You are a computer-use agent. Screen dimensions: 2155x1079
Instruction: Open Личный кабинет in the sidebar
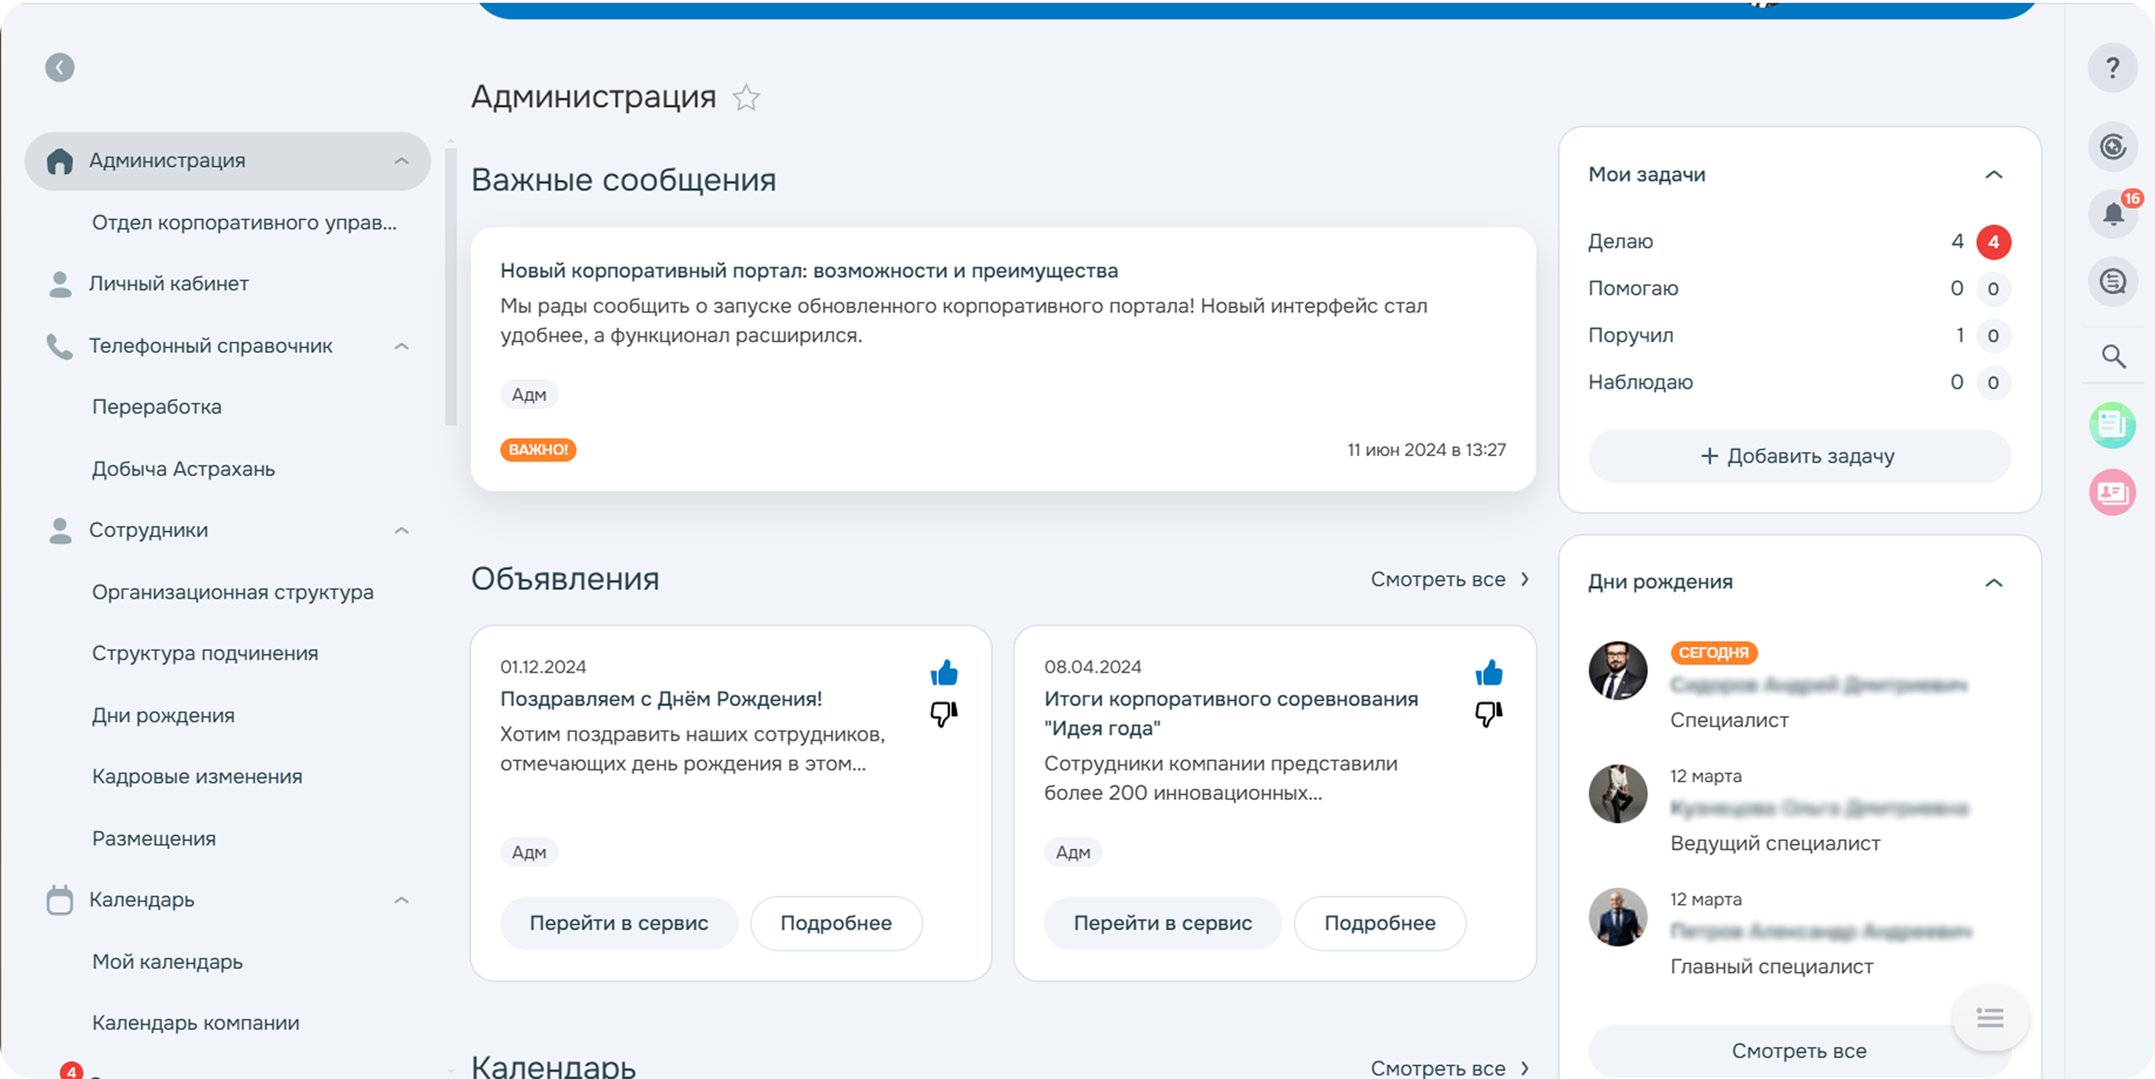point(169,283)
